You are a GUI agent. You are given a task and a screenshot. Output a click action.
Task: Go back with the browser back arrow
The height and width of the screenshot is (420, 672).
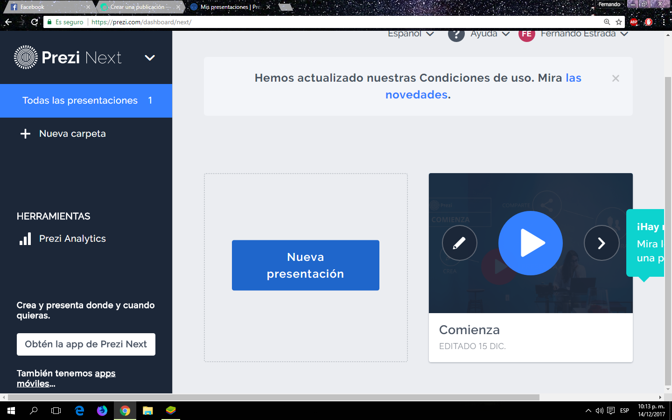pyautogui.click(x=8, y=22)
